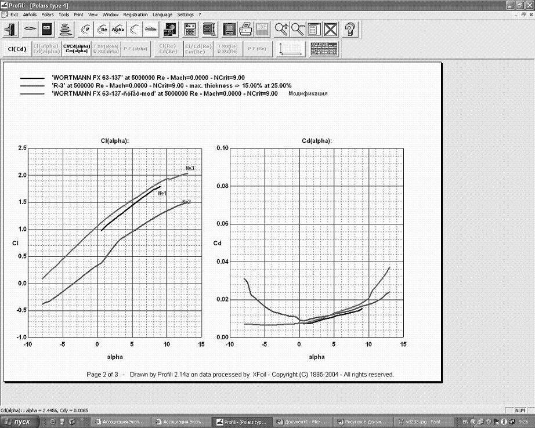This screenshot has height=428, width=535.
Task: Click the 'Alpha' polar toolbar icon
Action: 118,28
